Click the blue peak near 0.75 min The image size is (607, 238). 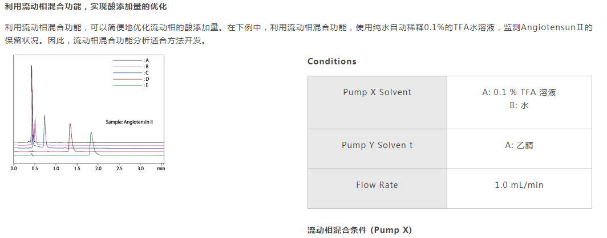click(44, 129)
